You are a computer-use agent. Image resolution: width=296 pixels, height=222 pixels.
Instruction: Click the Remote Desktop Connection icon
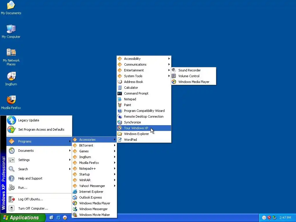120,116
